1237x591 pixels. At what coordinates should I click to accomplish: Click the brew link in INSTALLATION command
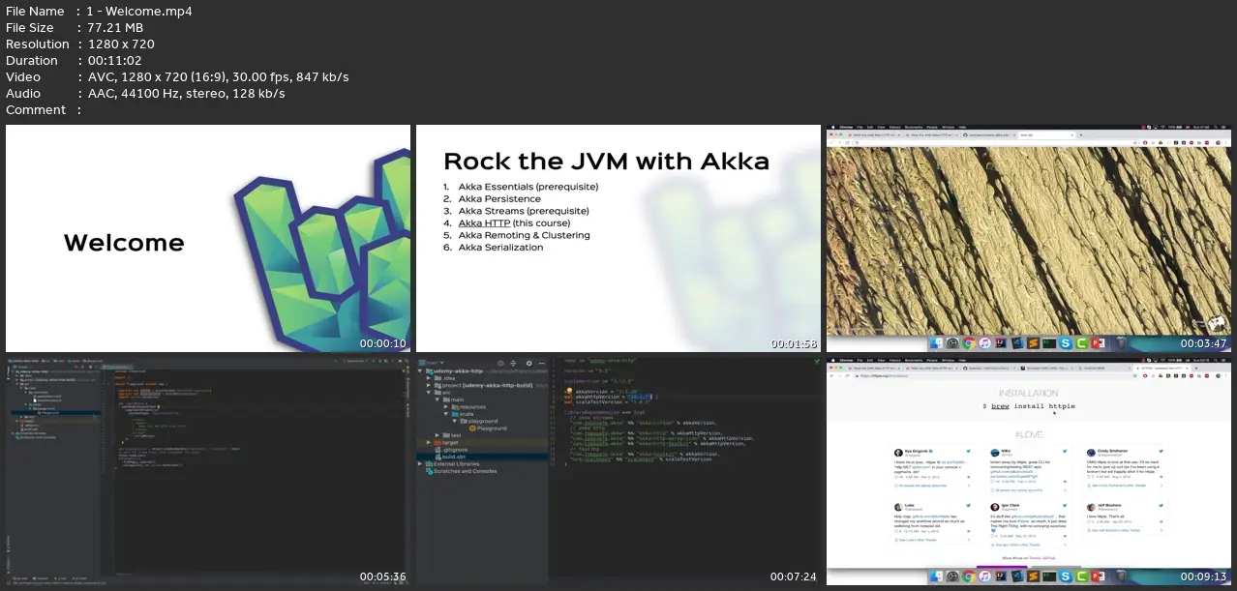point(1000,406)
